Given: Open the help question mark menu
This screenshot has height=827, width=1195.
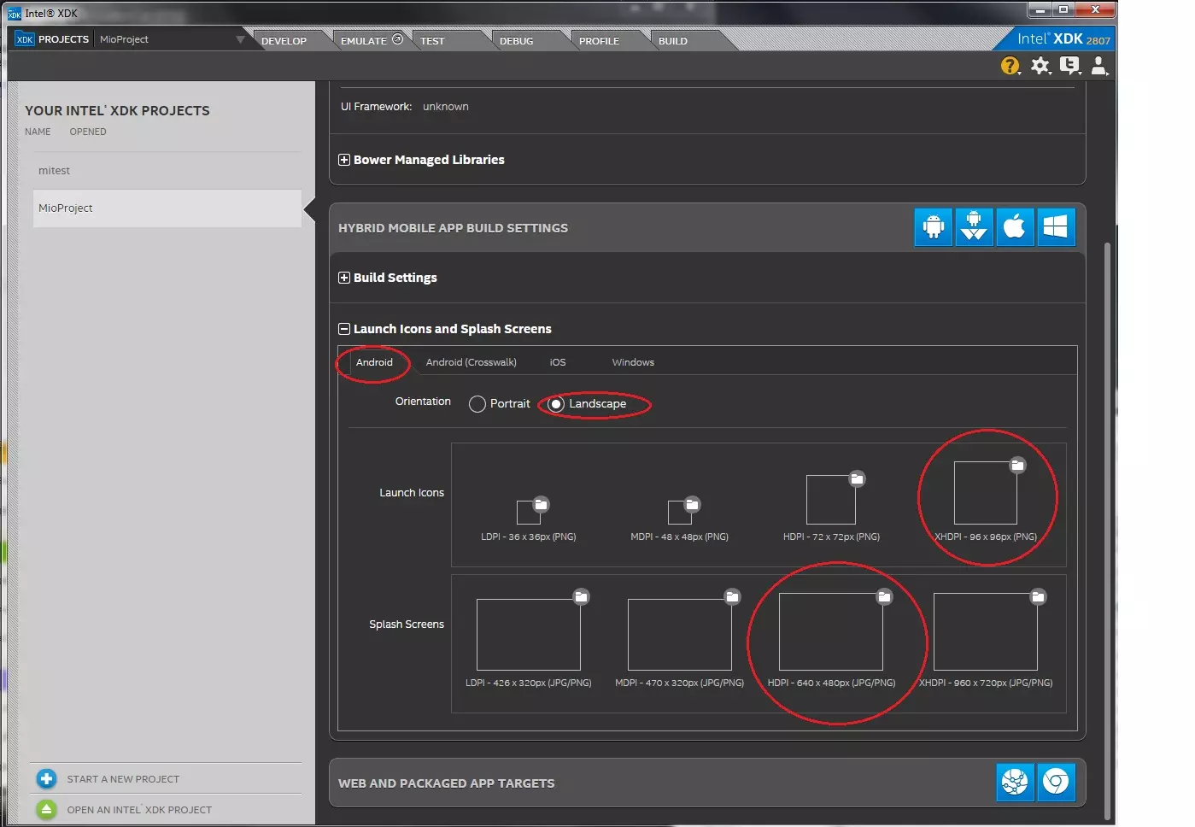Looking at the screenshot, I should point(1010,66).
